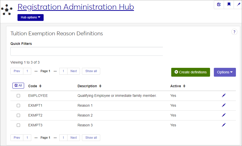
Task: Toggle the select All checkbox button
Action: pyautogui.click(x=18, y=86)
